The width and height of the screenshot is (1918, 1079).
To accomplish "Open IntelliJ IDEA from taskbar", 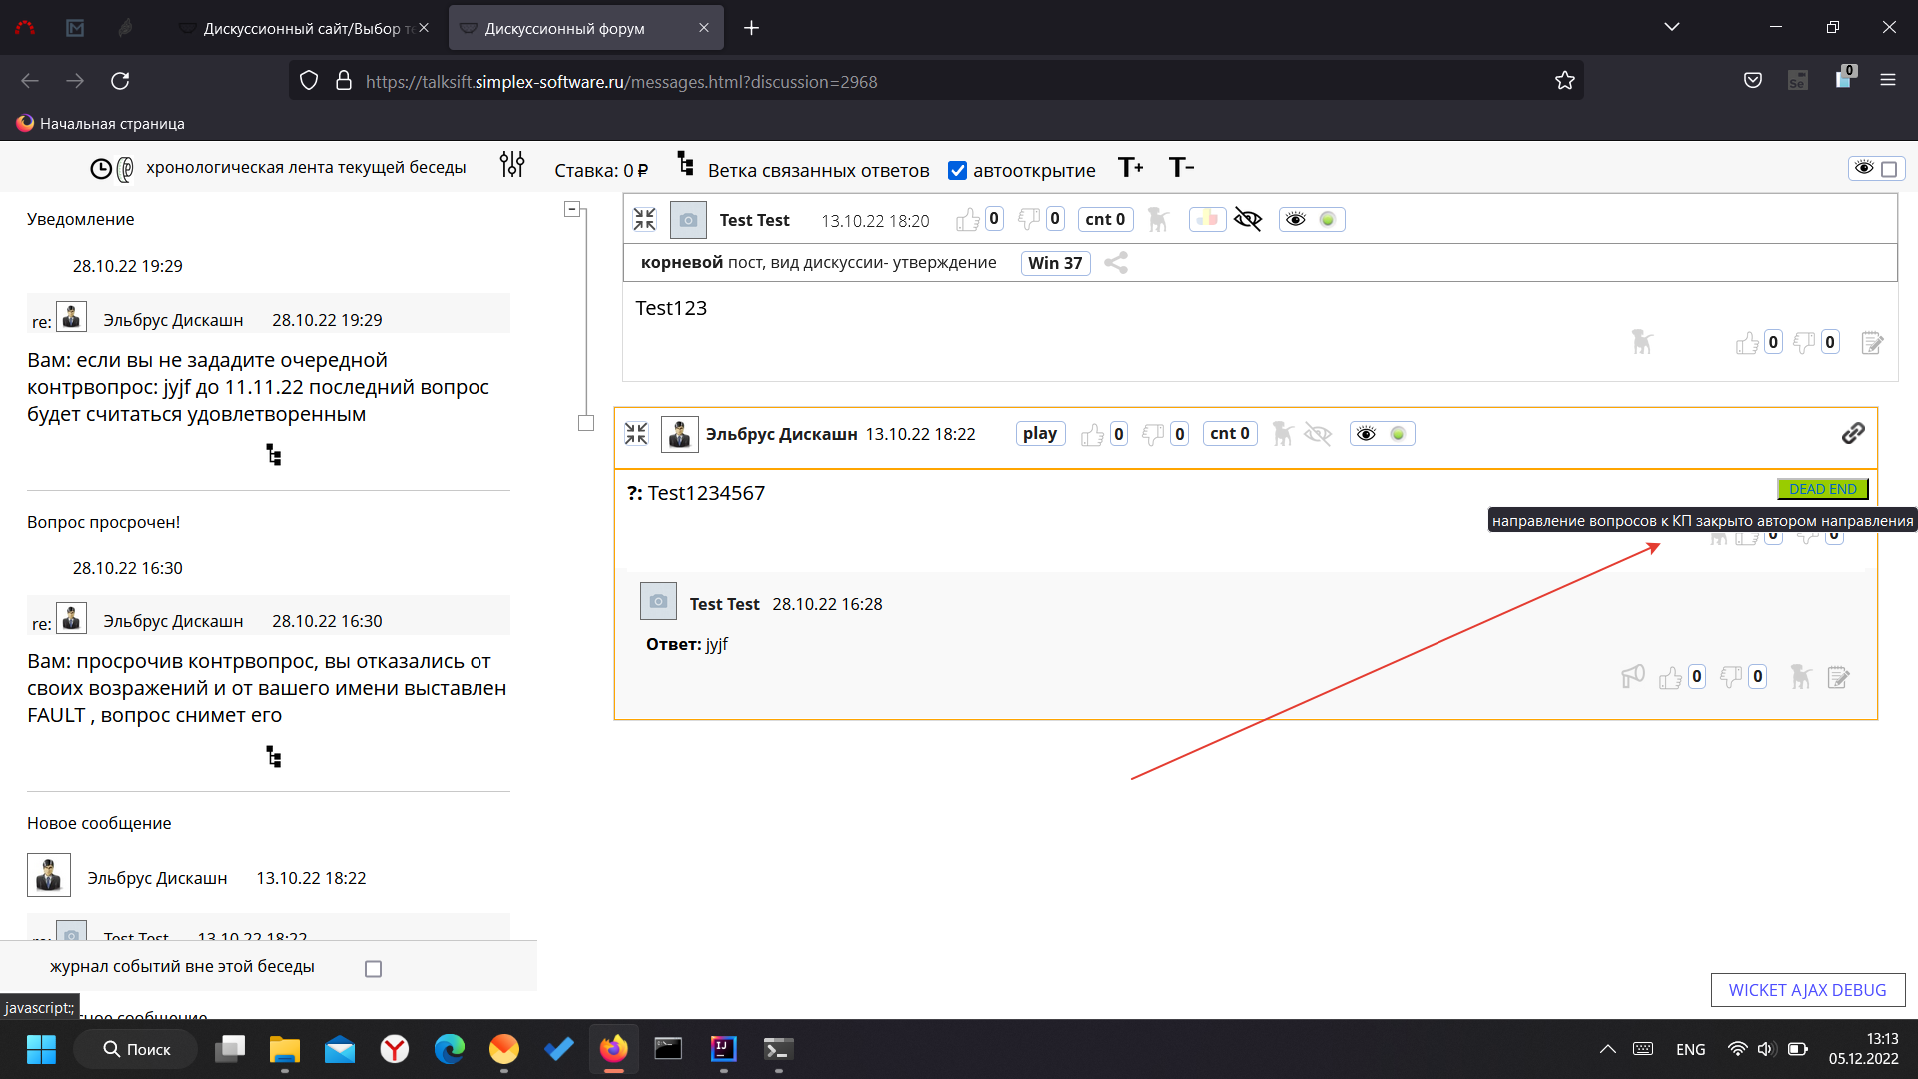I will (x=724, y=1049).
